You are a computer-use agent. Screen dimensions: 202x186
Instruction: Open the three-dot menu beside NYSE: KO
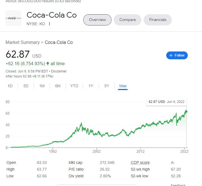click(x=49, y=24)
